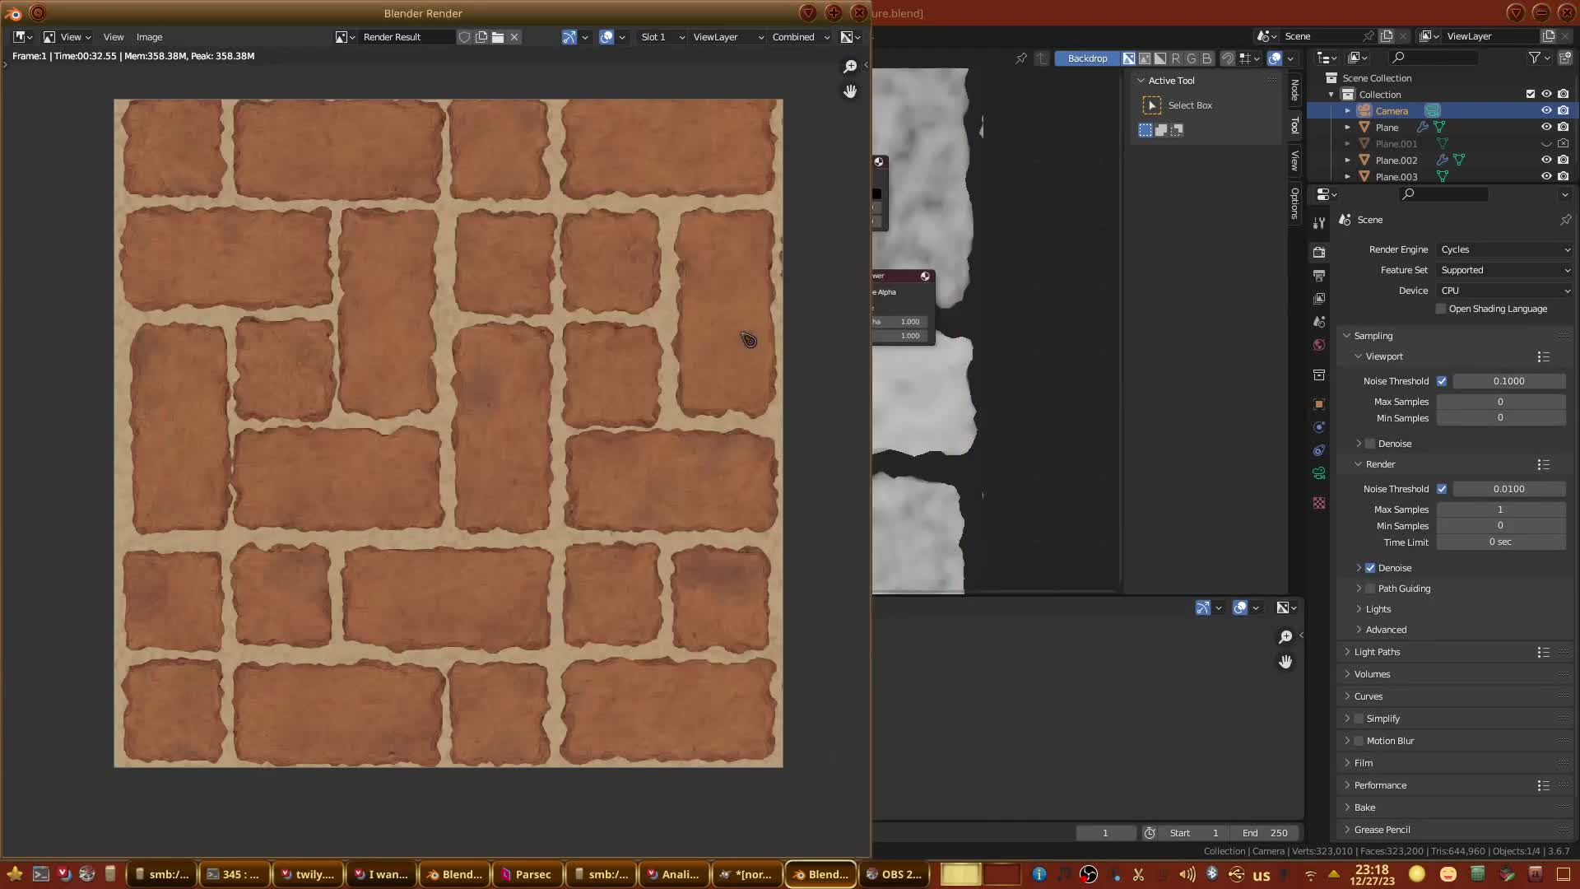The width and height of the screenshot is (1580, 889).
Task: Open the Device dropdown showing CPU
Action: [x=1504, y=291]
